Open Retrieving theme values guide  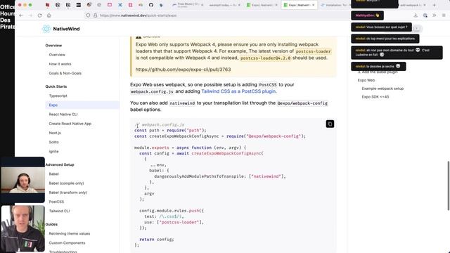tap(70, 233)
